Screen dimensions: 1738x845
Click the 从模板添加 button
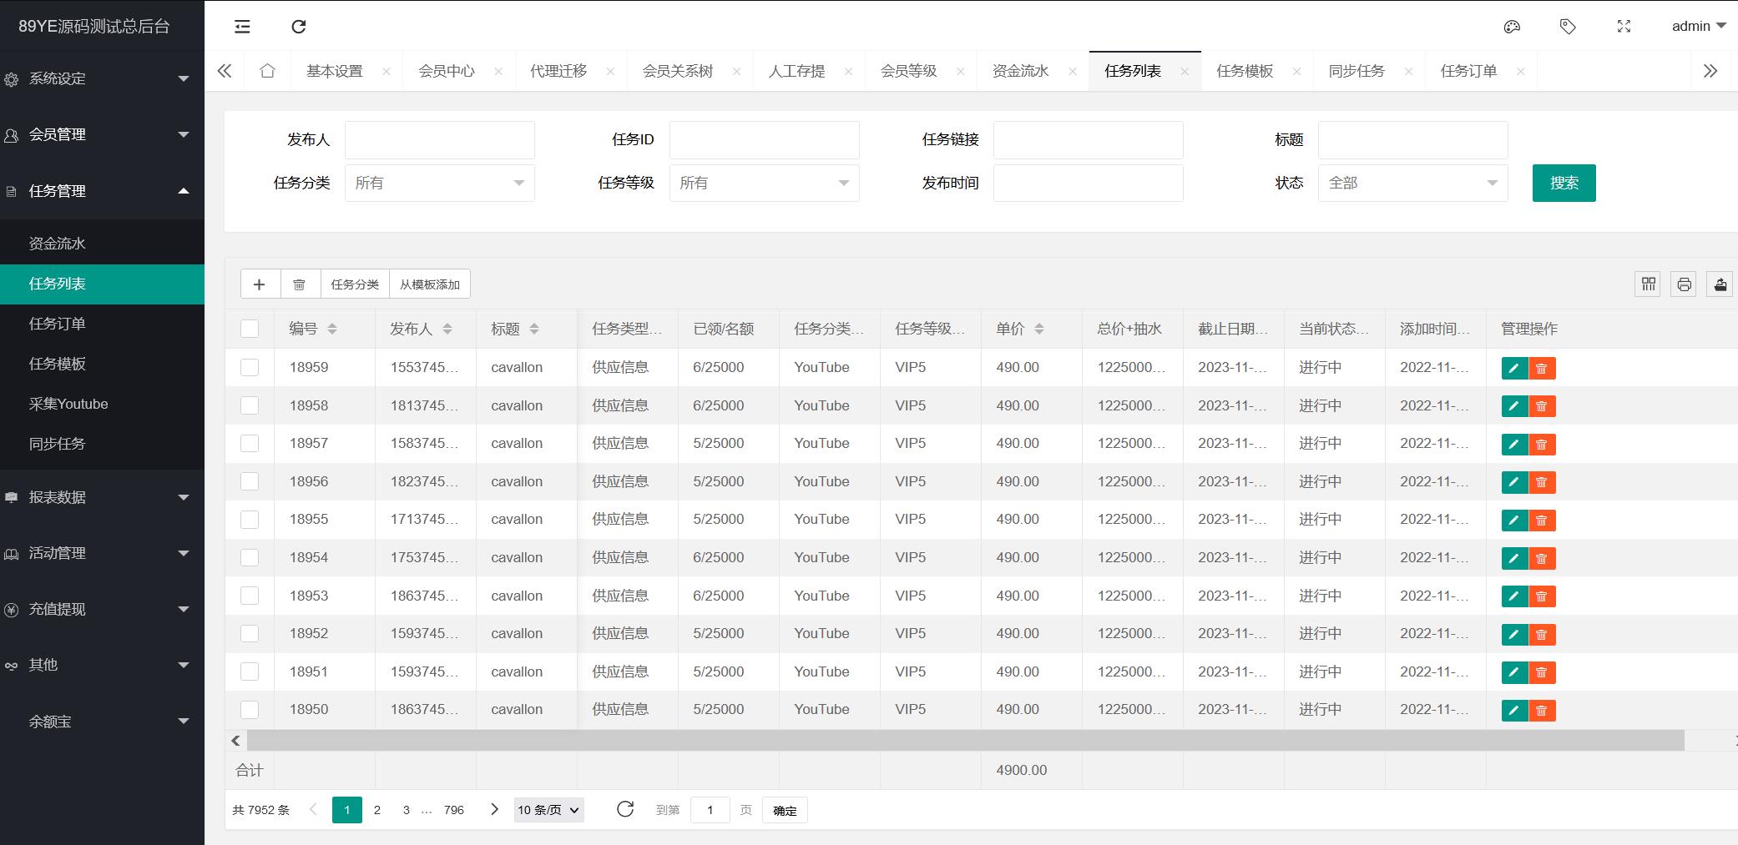pyautogui.click(x=430, y=284)
